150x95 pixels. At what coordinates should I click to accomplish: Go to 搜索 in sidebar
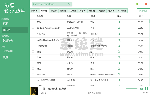pos(15,23)
